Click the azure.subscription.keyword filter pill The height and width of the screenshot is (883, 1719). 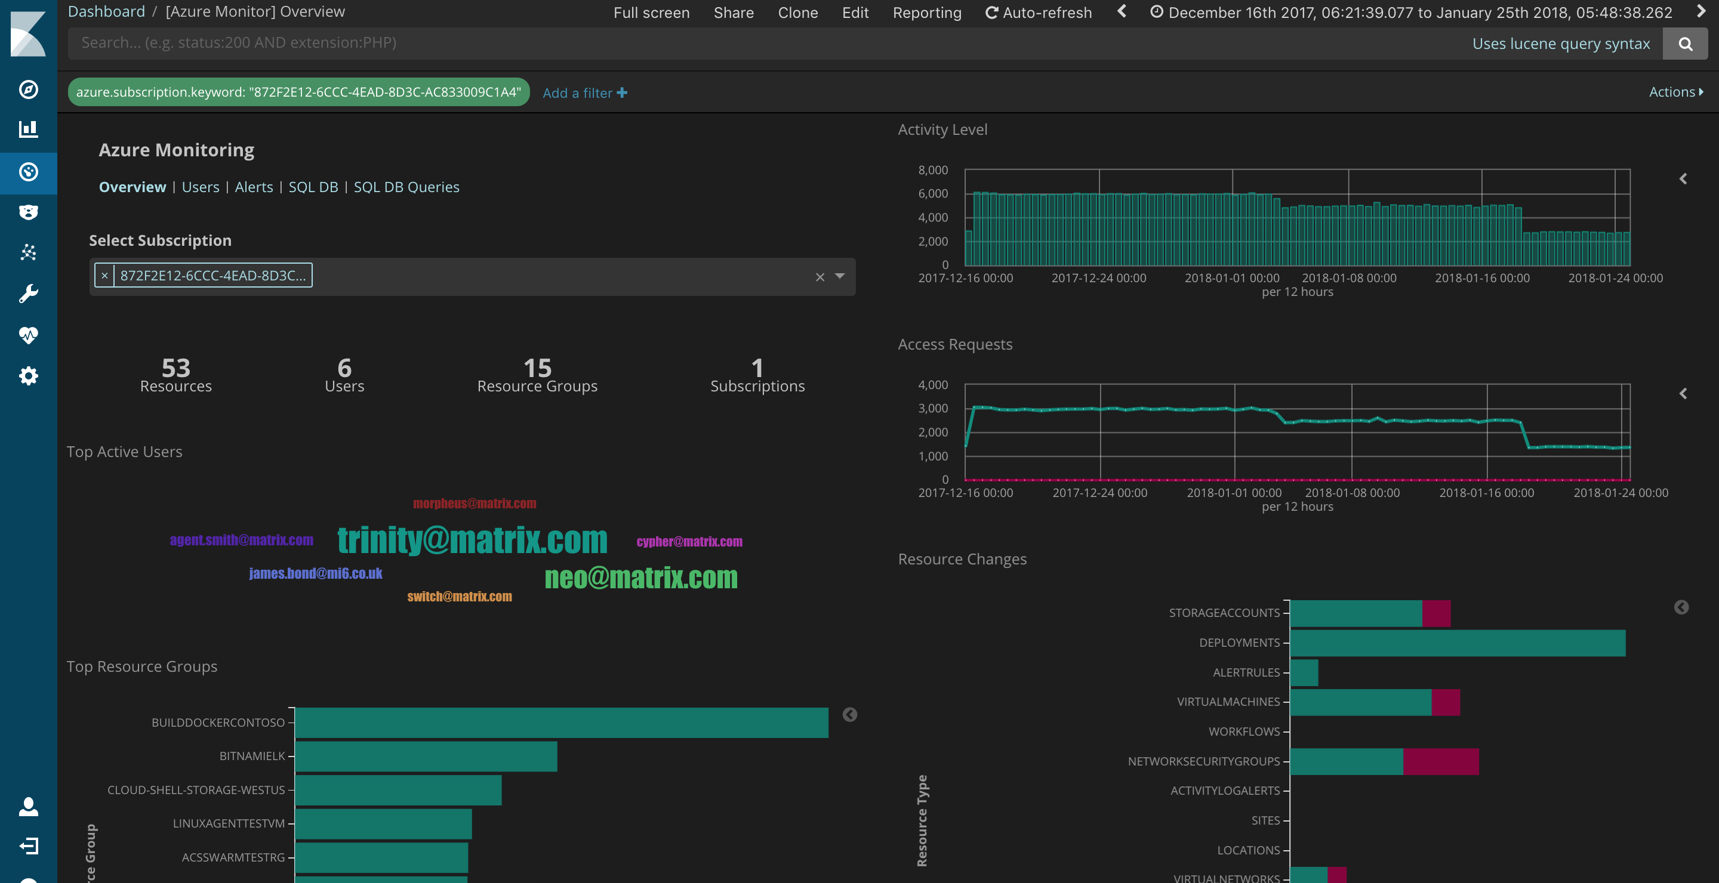coord(298,92)
